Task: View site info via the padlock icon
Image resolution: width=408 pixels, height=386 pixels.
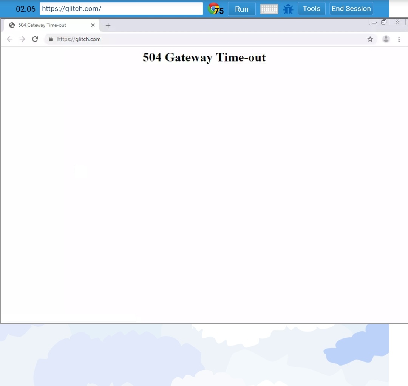Action: coord(51,39)
